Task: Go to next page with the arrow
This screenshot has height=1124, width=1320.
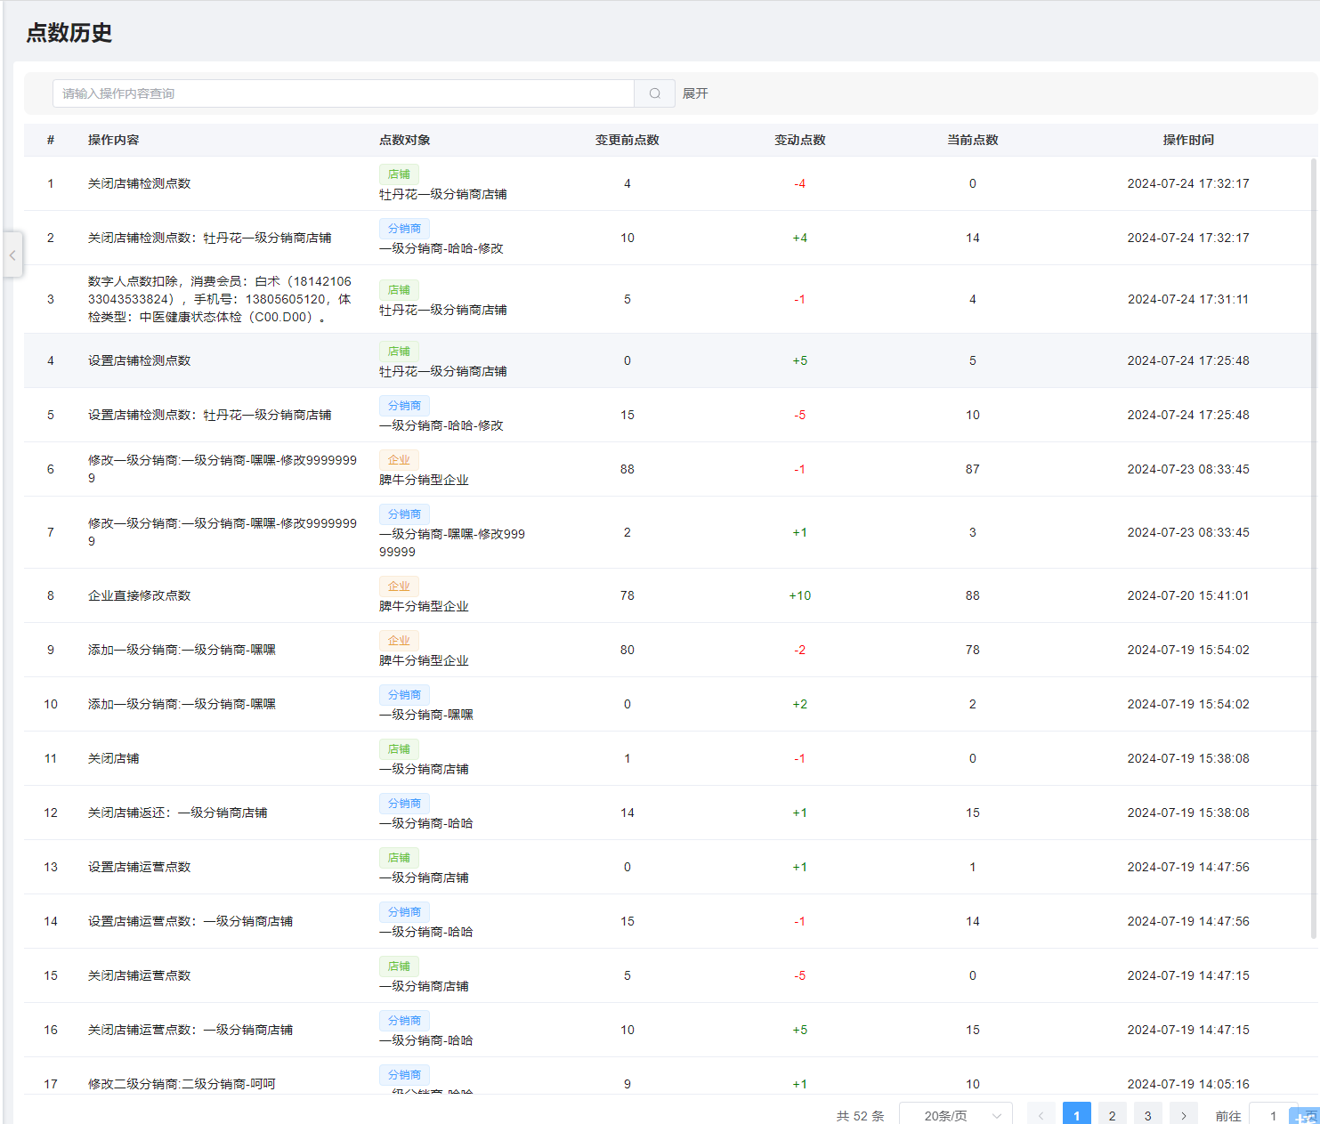Action: pyautogui.click(x=1183, y=1115)
